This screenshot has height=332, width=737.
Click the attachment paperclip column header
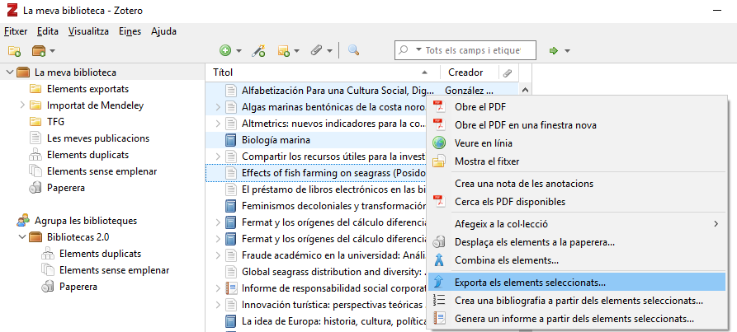pyautogui.click(x=508, y=72)
